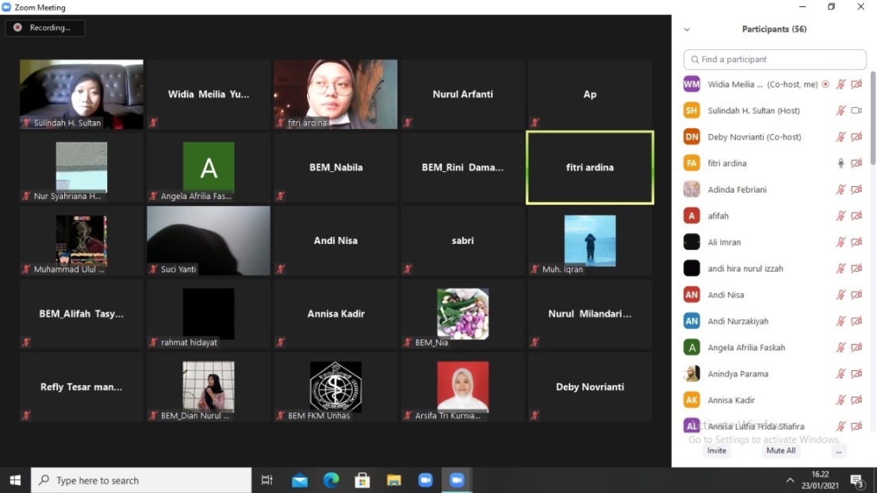
Task: Toggle microphone icon for fitri ardina
Action: tap(840, 163)
